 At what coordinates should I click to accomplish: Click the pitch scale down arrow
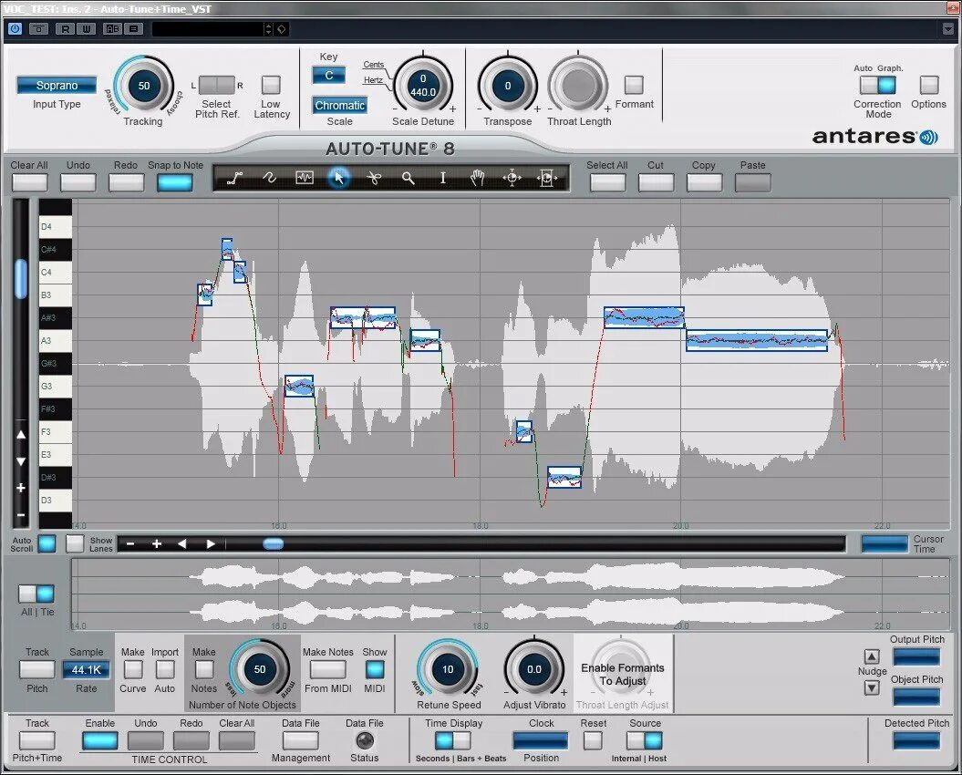click(21, 461)
